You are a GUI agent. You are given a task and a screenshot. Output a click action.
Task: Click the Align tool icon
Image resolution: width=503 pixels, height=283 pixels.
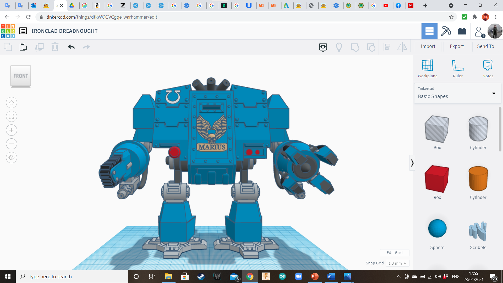387,47
